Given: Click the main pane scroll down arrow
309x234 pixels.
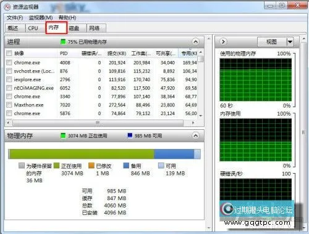Looking at the screenshot, I should (x=209, y=228).
